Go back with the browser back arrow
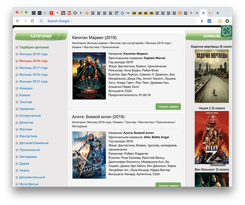Image resolution: width=245 pixels, height=205 pixels. (x=18, y=21)
